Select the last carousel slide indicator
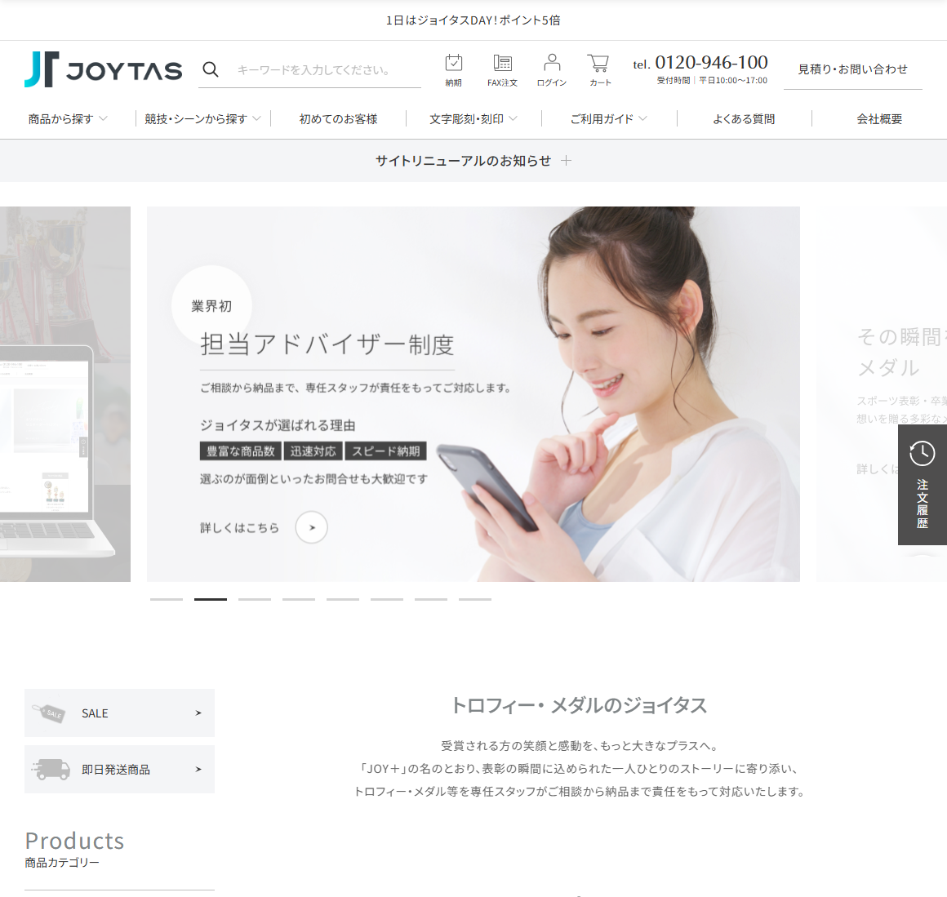 (x=475, y=599)
